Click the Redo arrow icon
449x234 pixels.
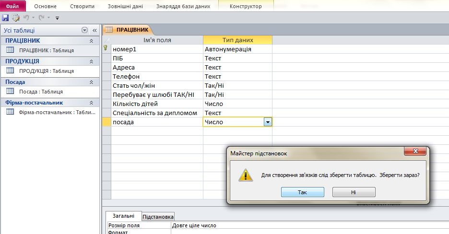(x=42, y=18)
